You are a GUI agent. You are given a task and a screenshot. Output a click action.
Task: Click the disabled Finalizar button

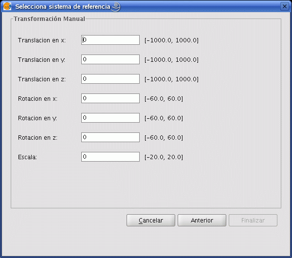253,221
